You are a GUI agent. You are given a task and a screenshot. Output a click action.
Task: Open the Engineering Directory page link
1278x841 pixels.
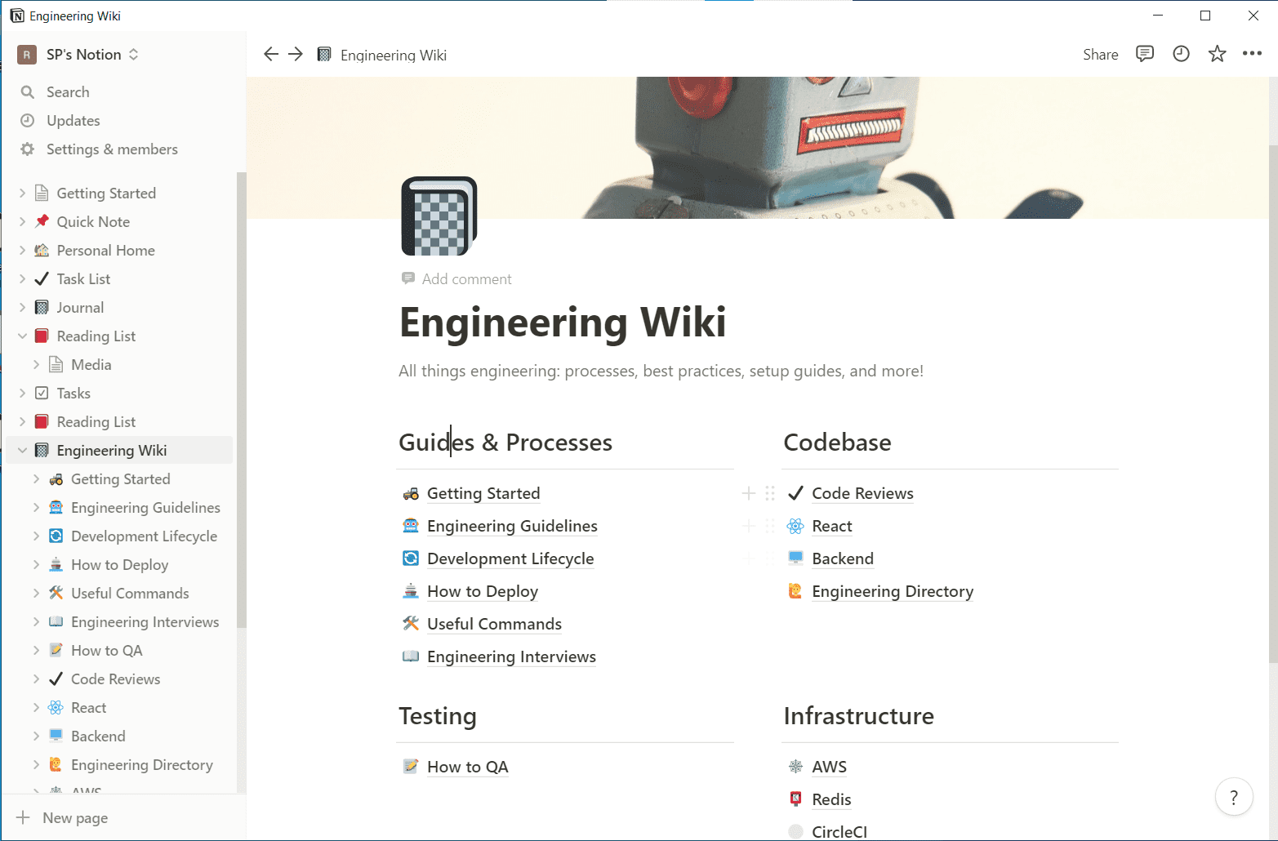pyautogui.click(x=893, y=592)
